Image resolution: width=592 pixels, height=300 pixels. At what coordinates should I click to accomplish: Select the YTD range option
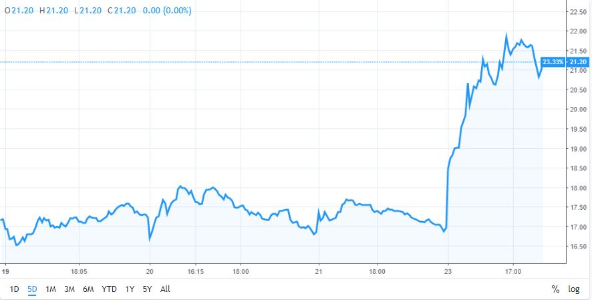pos(109,289)
